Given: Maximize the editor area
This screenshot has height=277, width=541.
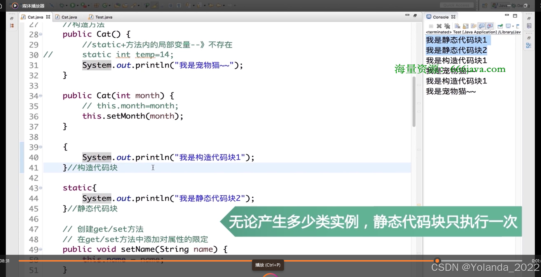Looking at the screenshot, I should coord(415,15).
